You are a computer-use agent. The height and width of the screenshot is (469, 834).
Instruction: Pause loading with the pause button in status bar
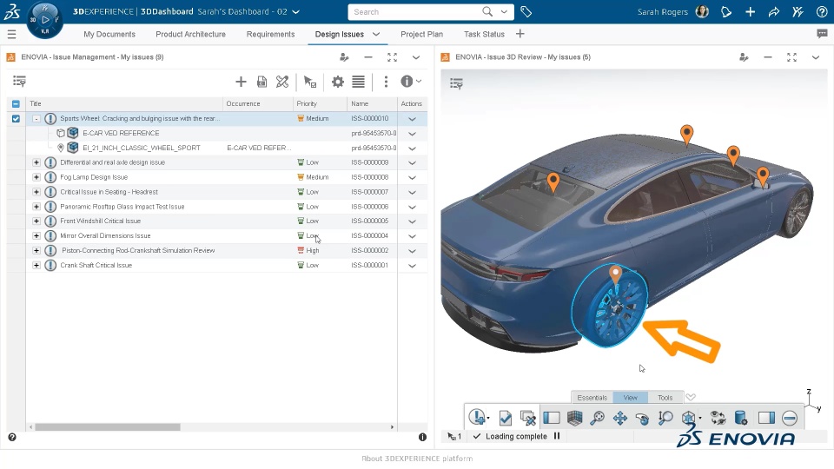pyautogui.click(x=557, y=436)
